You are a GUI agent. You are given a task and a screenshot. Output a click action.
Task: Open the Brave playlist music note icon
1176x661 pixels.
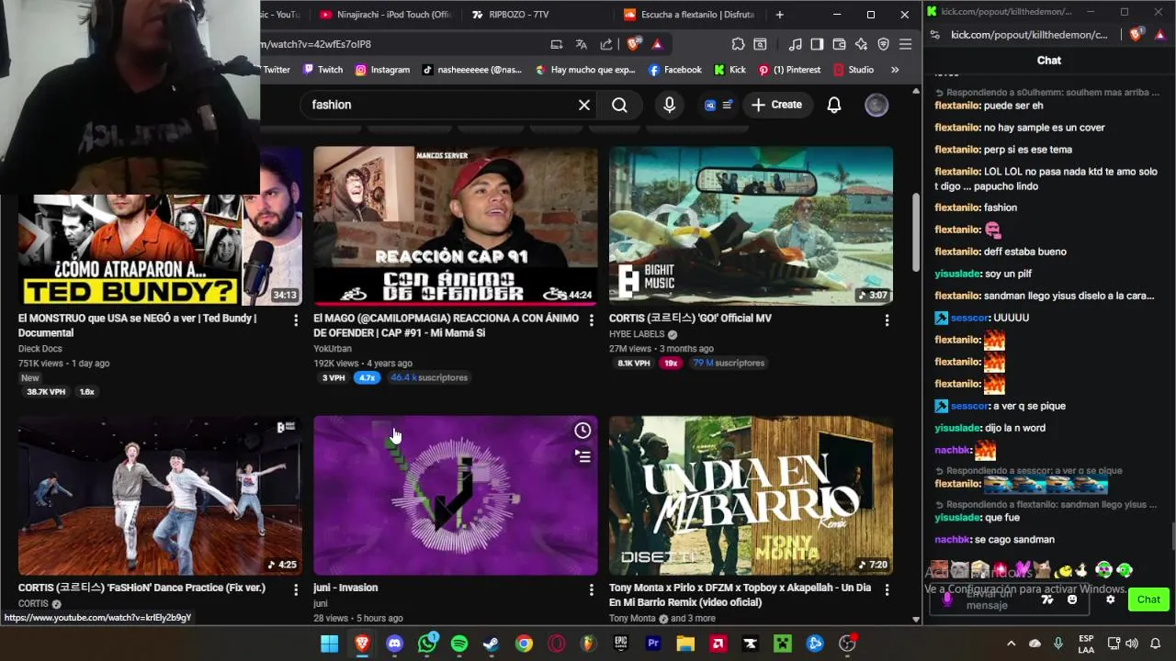tap(796, 44)
